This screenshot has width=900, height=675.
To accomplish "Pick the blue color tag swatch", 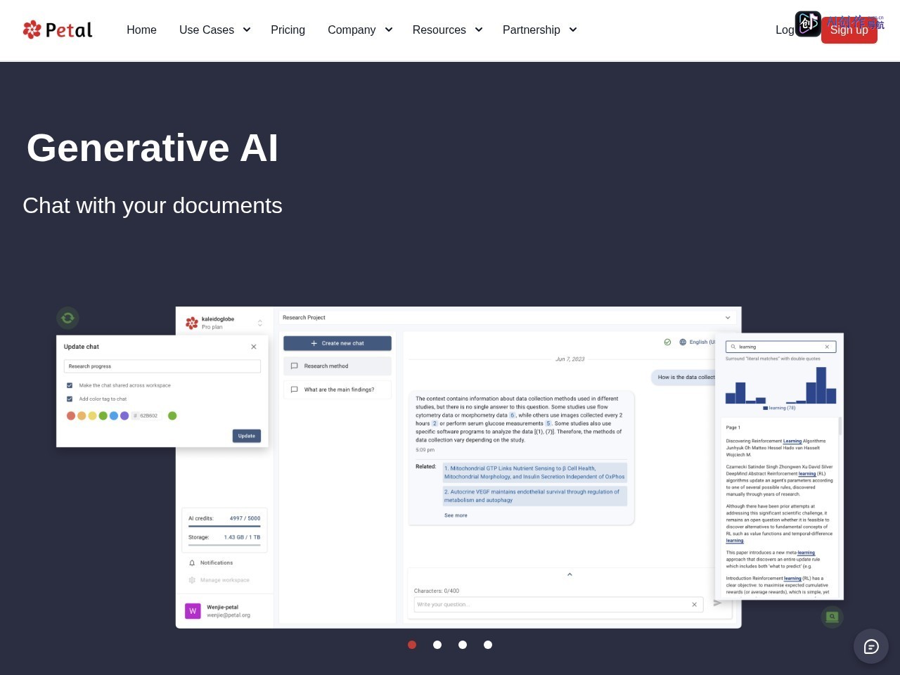I will (114, 416).
